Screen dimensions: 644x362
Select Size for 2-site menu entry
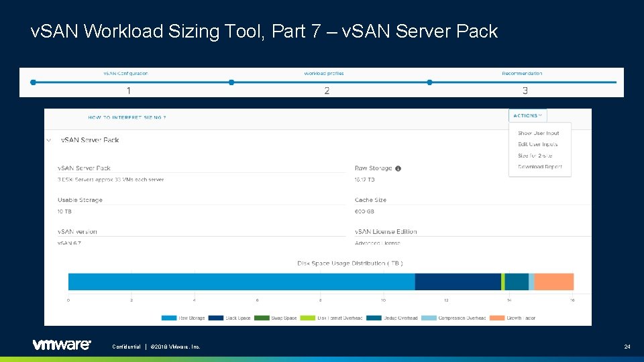click(x=535, y=156)
